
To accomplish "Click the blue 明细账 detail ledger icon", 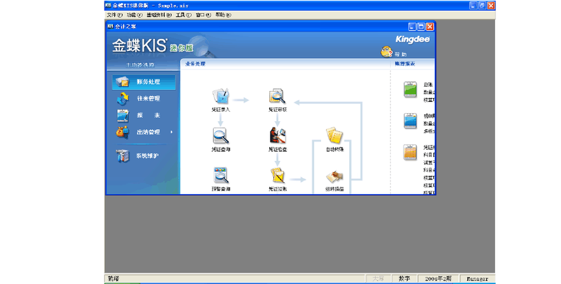I will tap(410, 120).
